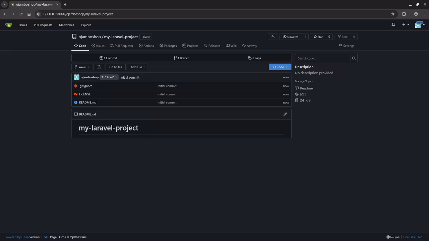Open the .gitignore file
The width and height of the screenshot is (429, 241).
[85, 86]
